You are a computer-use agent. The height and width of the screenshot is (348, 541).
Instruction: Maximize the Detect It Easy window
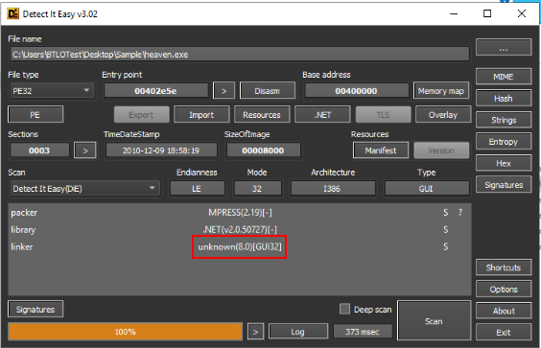(x=487, y=13)
